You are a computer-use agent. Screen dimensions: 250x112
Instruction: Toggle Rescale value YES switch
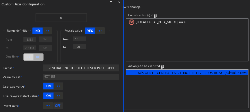pos(95,31)
